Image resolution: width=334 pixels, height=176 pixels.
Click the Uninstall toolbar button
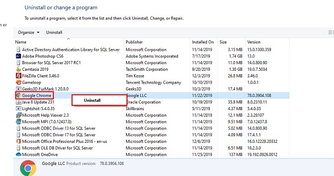[x=54, y=32]
